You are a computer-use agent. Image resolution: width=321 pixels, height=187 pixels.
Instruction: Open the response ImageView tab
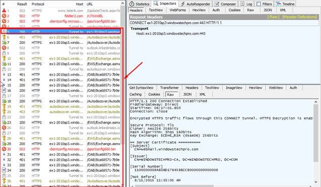(234, 88)
